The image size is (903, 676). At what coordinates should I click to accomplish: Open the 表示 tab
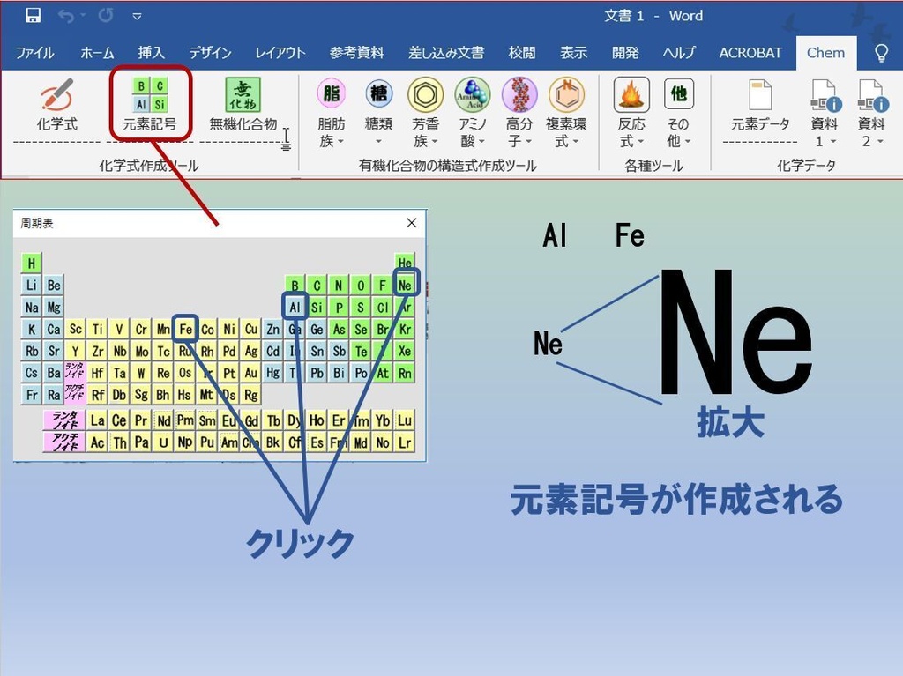click(x=573, y=53)
